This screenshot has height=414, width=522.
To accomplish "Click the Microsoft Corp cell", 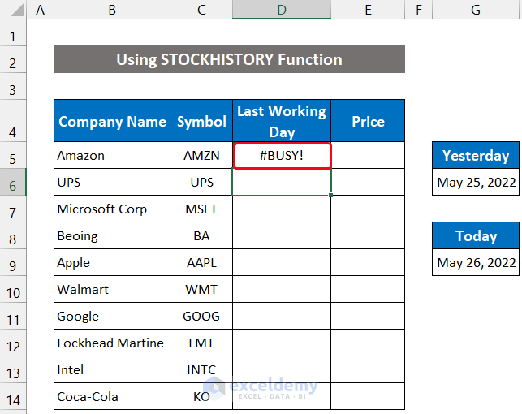I will click(112, 209).
